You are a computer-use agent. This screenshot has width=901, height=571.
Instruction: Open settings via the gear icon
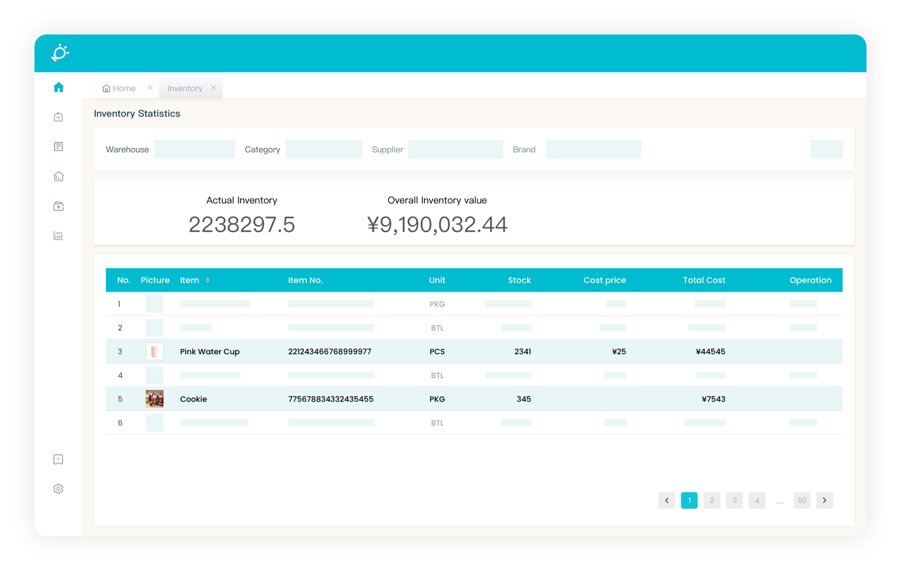click(59, 489)
